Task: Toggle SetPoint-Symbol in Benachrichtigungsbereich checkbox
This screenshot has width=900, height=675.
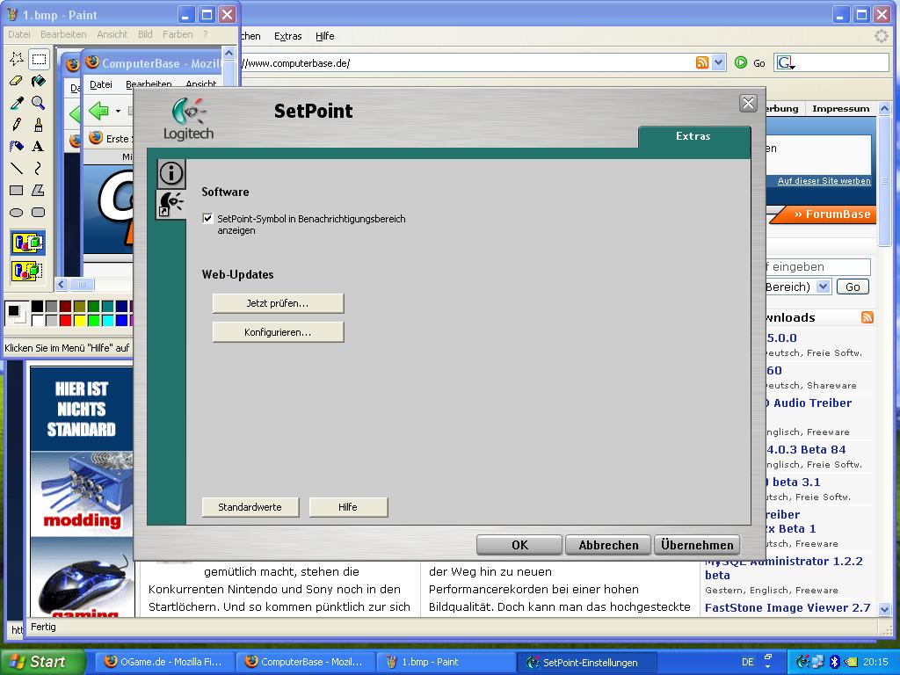Action: click(x=207, y=218)
